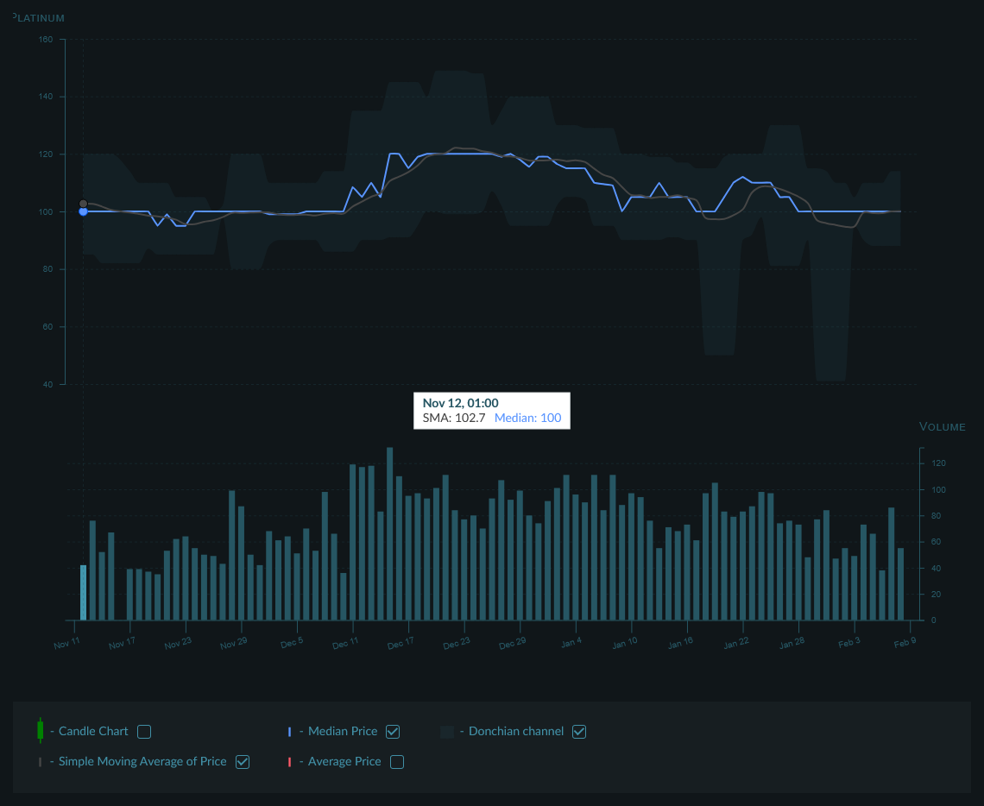Click the Nov 17 date axis label

pos(122,644)
